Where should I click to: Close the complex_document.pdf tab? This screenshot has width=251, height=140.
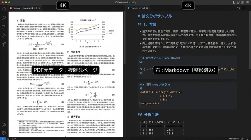click(39, 8)
